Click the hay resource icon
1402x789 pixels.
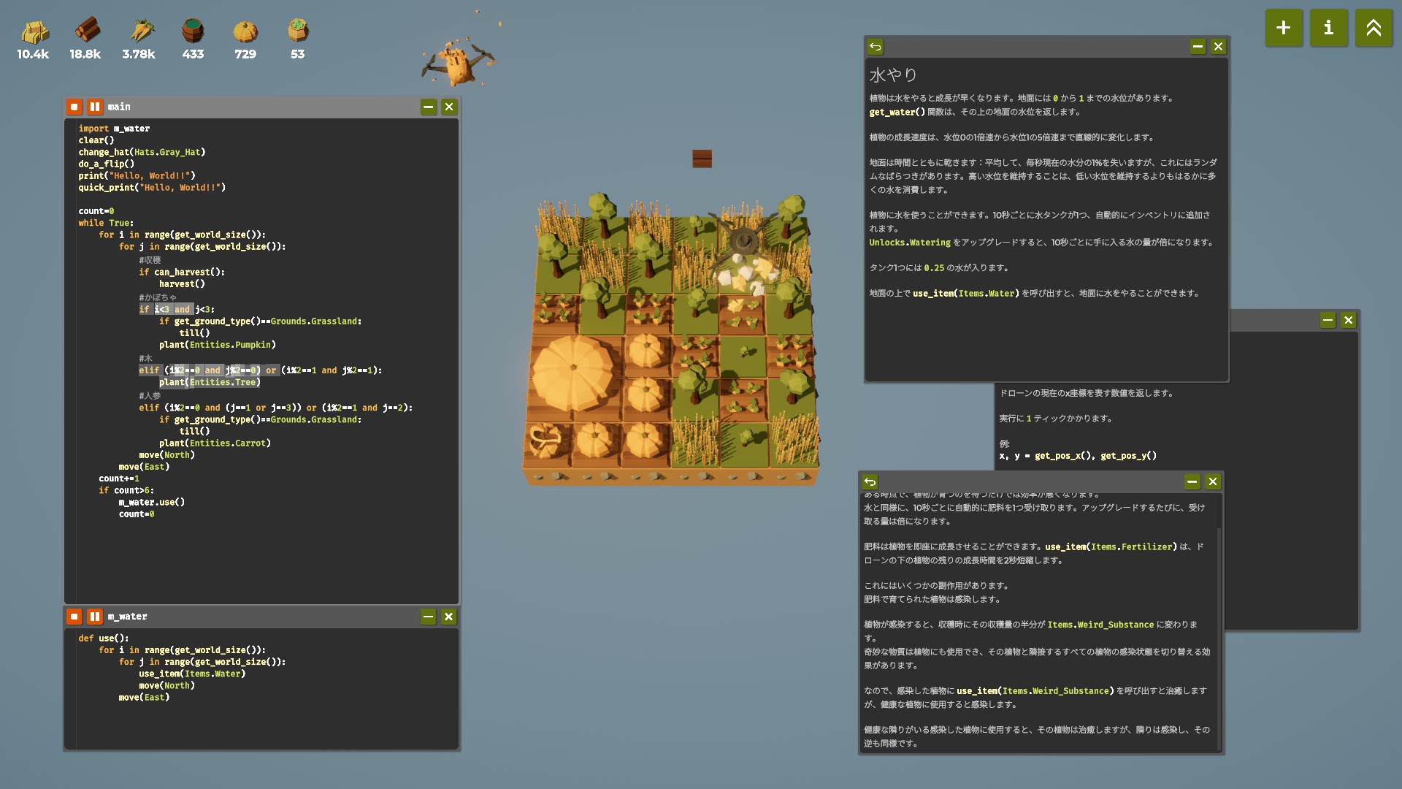click(34, 31)
